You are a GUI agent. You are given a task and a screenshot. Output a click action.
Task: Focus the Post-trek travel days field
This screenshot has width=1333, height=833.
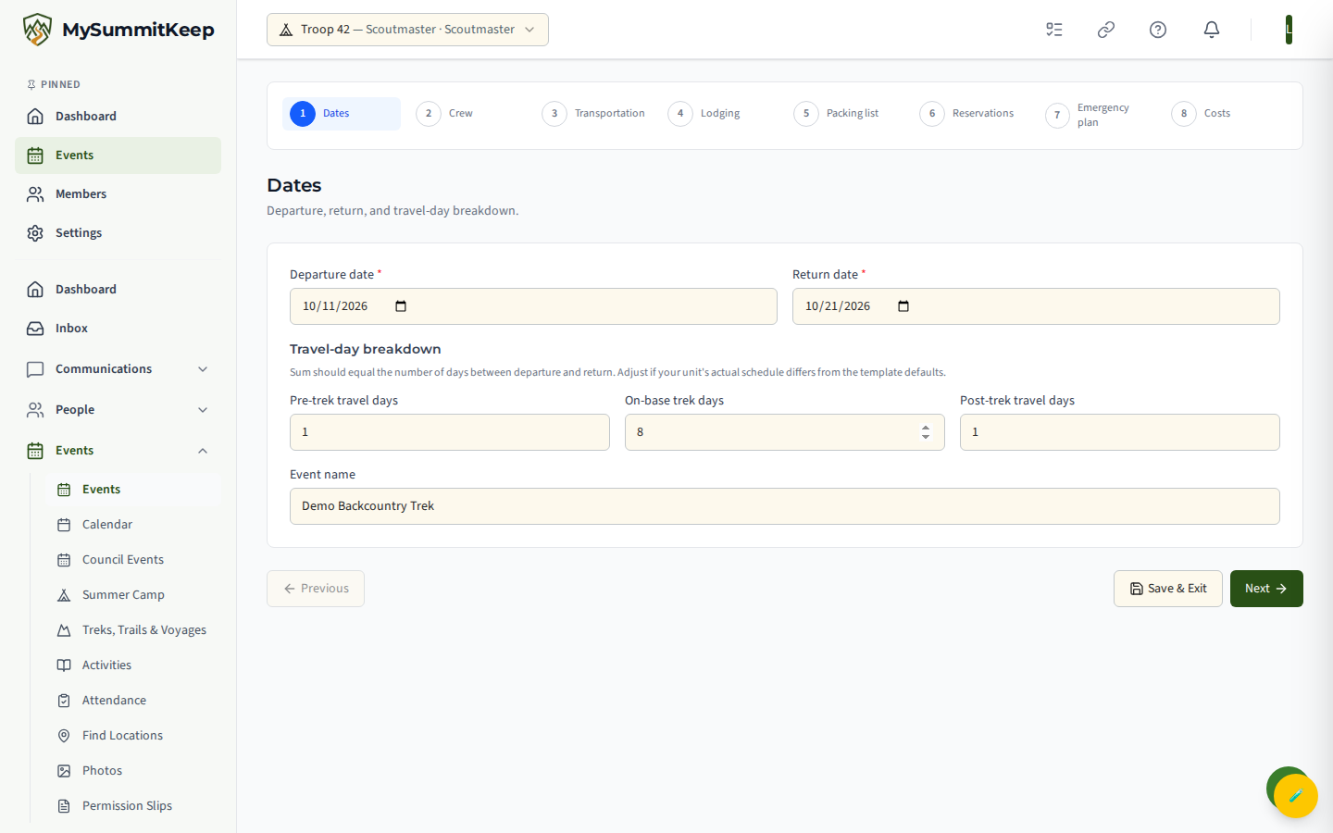[1120, 432]
